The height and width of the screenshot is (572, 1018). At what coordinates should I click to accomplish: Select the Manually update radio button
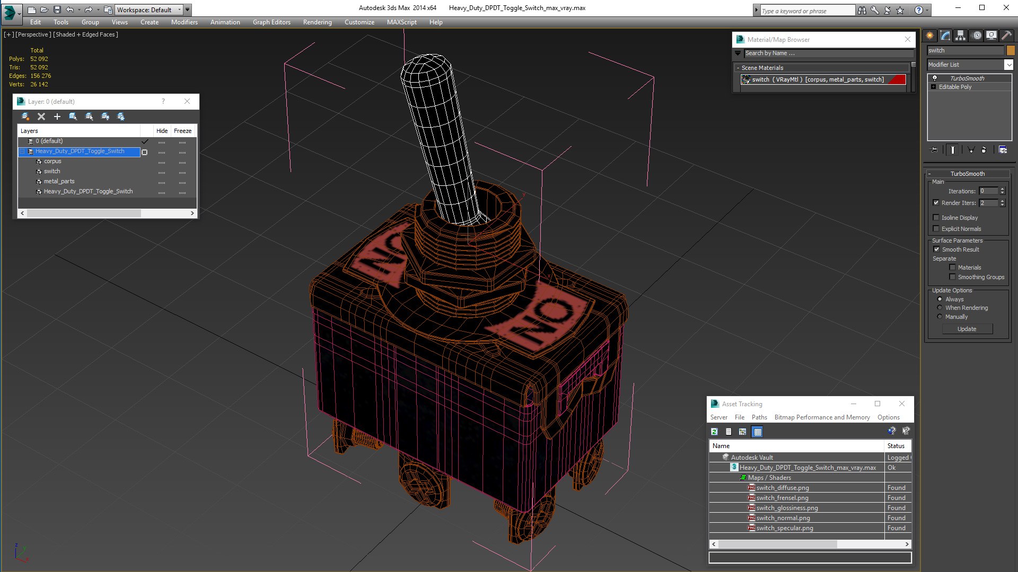pyautogui.click(x=940, y=317)
